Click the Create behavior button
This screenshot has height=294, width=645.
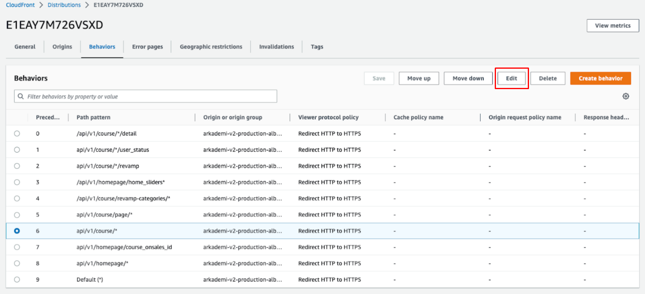click(x=600, y=79)
